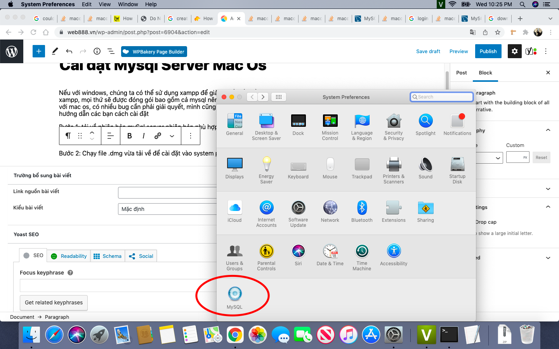Open Spotlight search in the menu bar
Image resolution: width=559 pixels, height=349 pixels.
pos(523,4)
